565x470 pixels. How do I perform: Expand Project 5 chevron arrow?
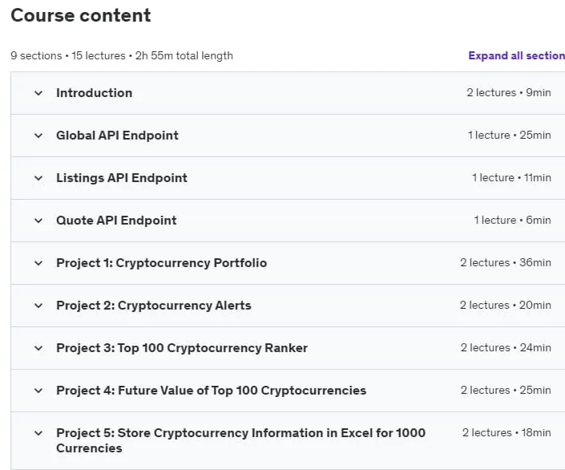point(38,433)
